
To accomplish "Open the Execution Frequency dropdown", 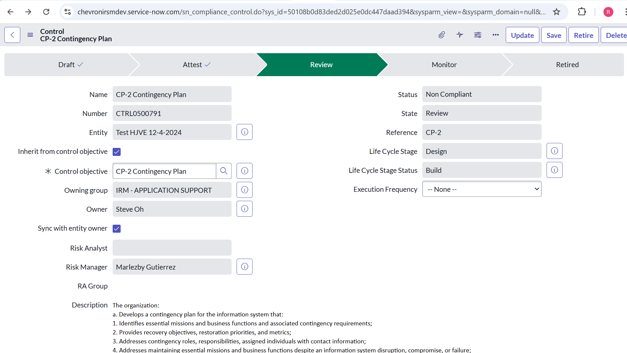I will coord(482,189).
